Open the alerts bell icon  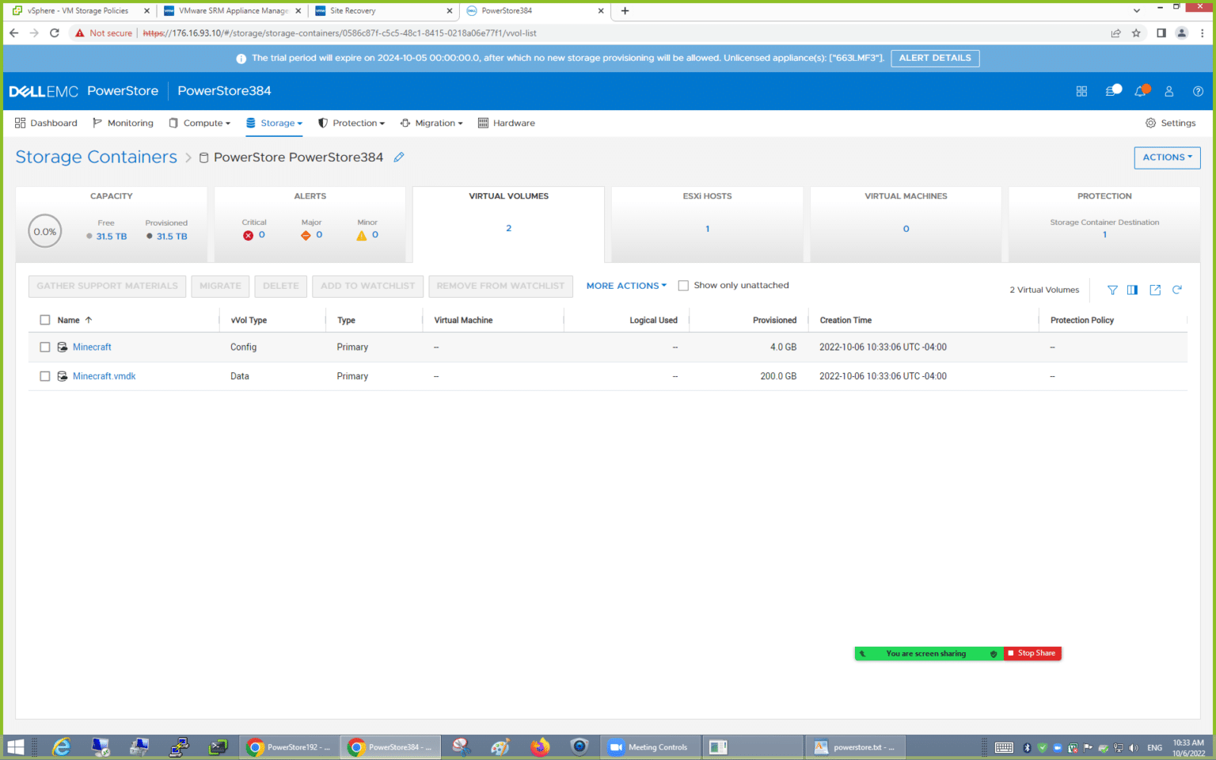1141,91
